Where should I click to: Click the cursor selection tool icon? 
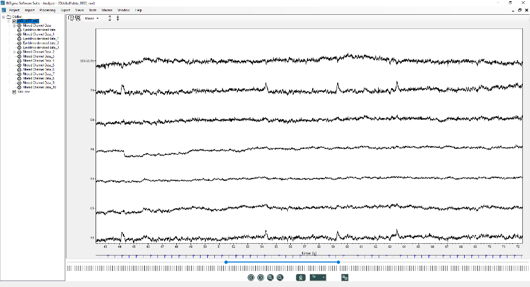click(x=71, y=18)
